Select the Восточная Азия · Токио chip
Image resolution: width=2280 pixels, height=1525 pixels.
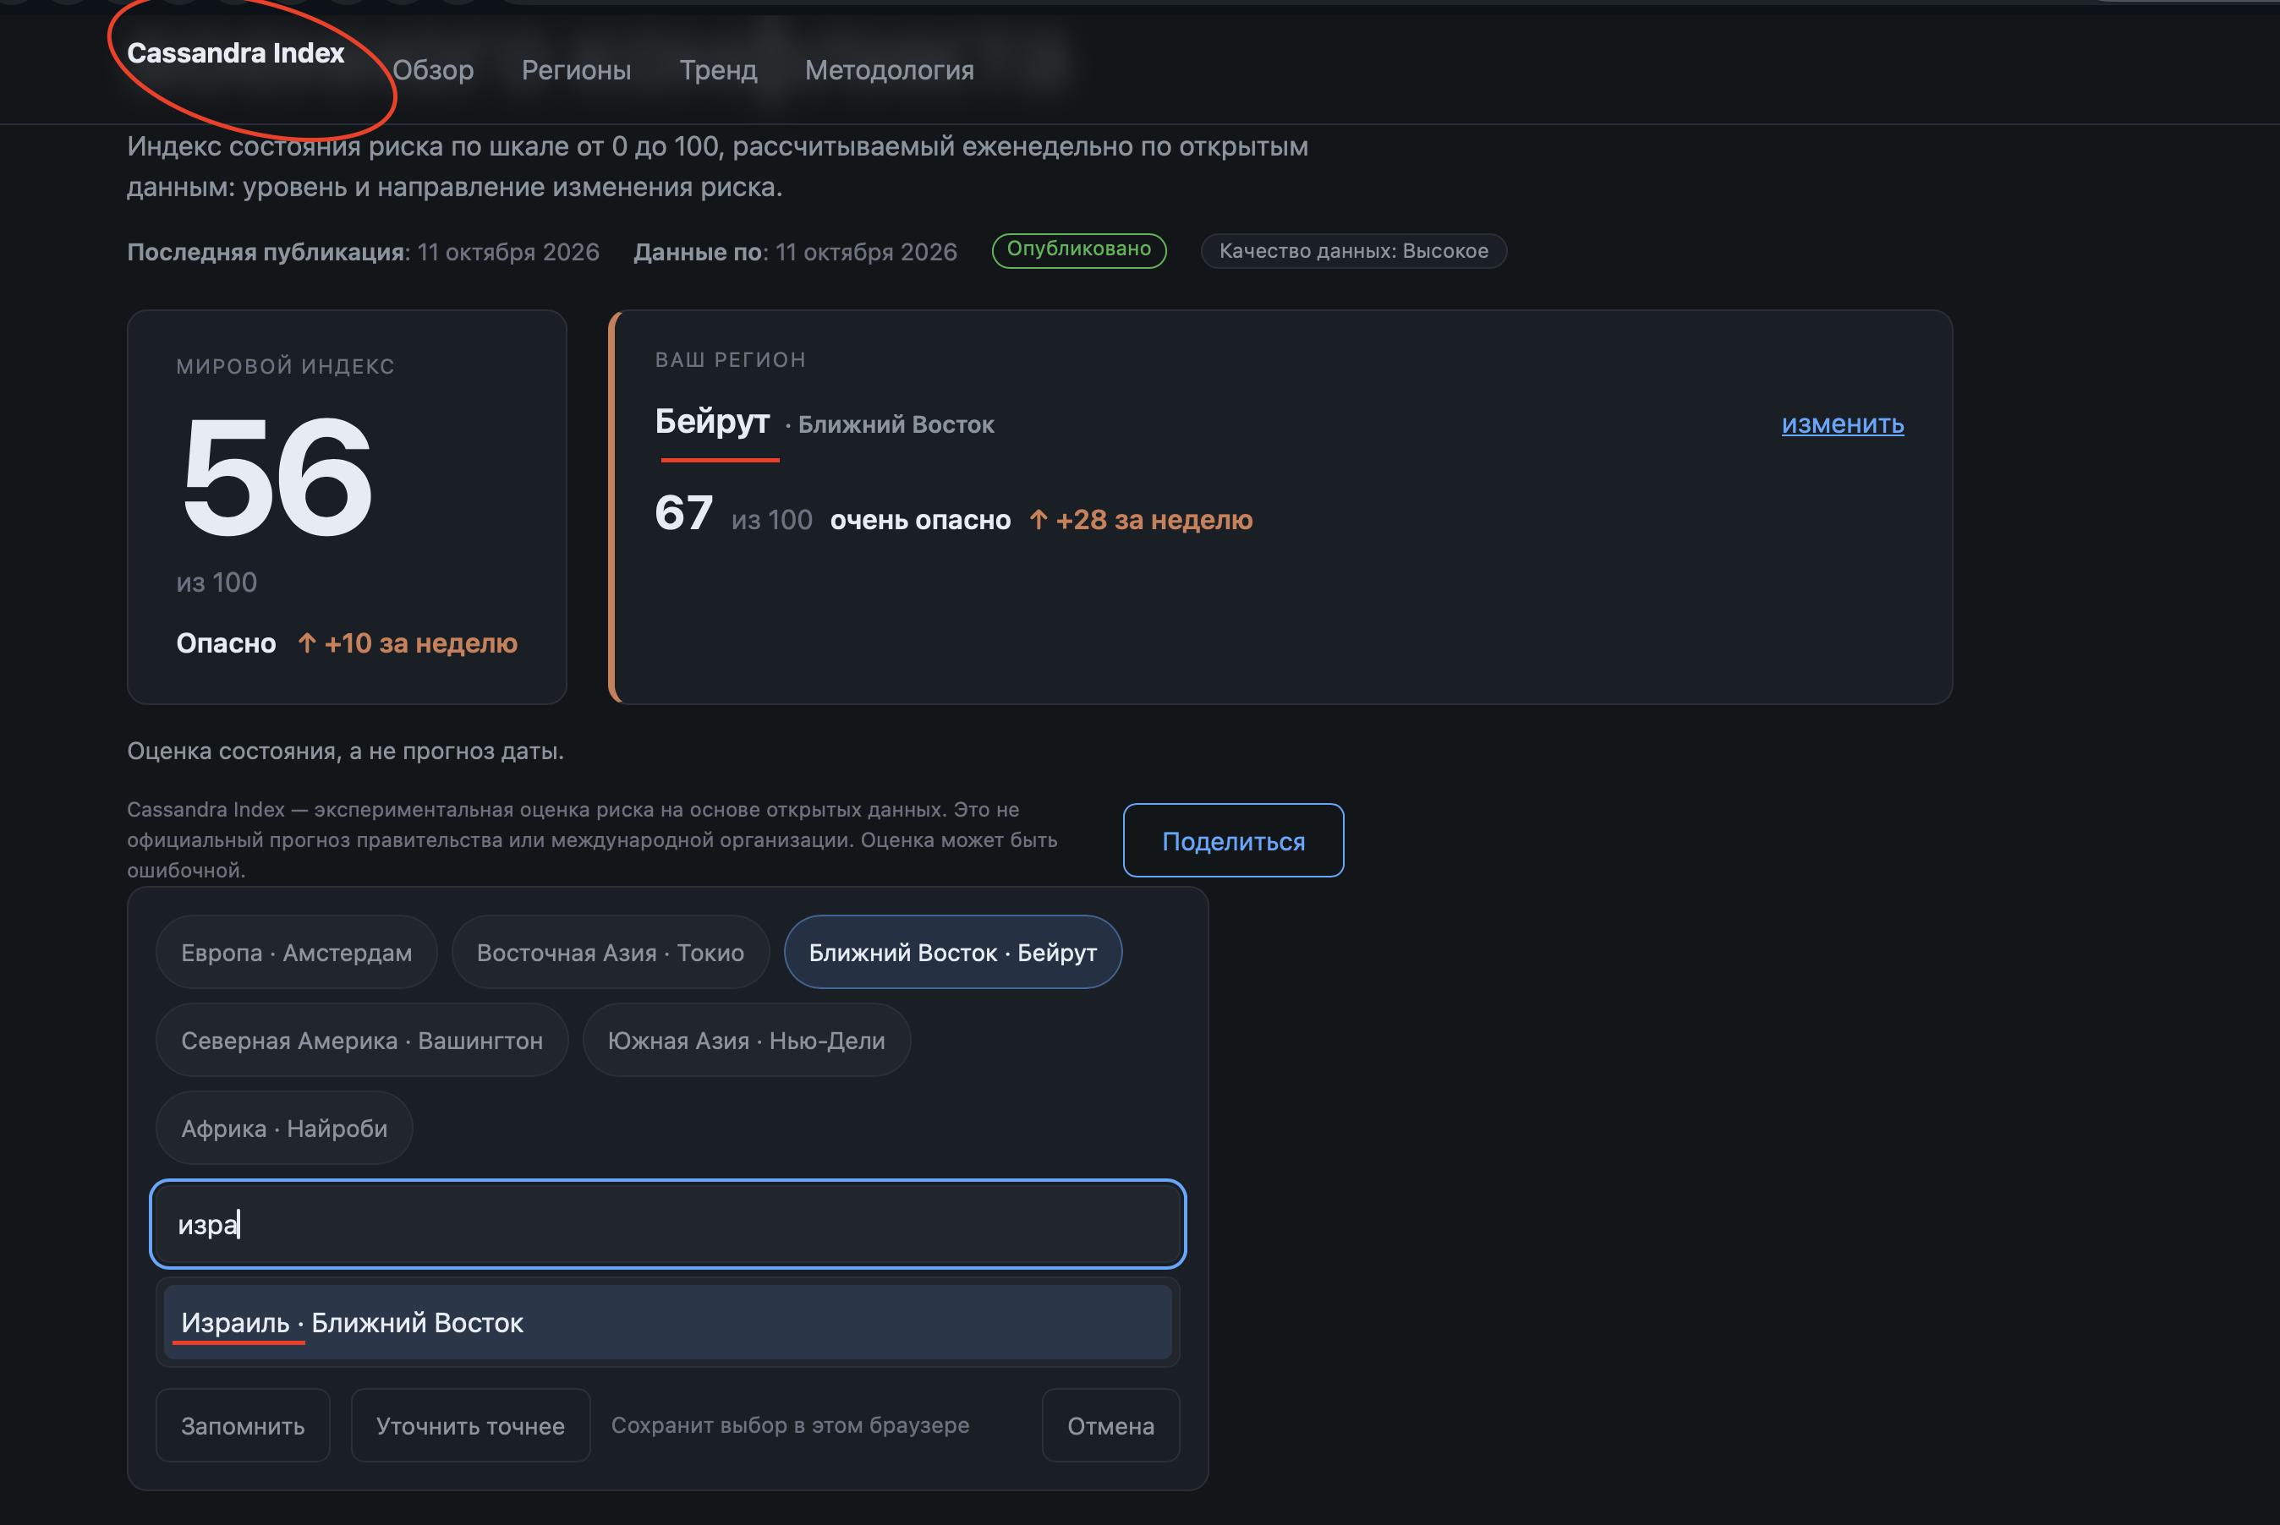click(x=610, y=952)
